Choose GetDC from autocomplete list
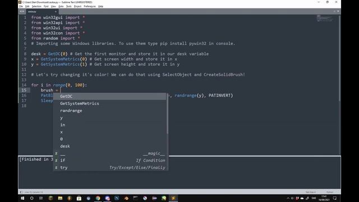This screenshot has height=202, width=359. 110,96
